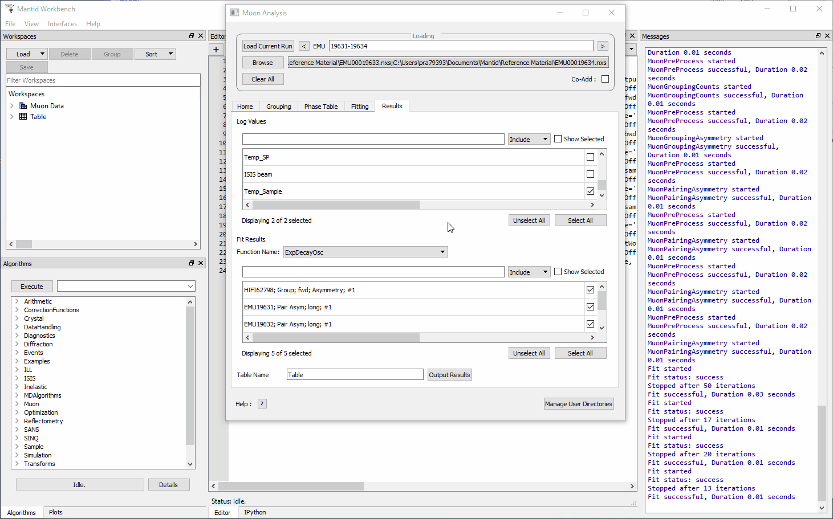Undock the Workspaces panel via its float icon

191,35
